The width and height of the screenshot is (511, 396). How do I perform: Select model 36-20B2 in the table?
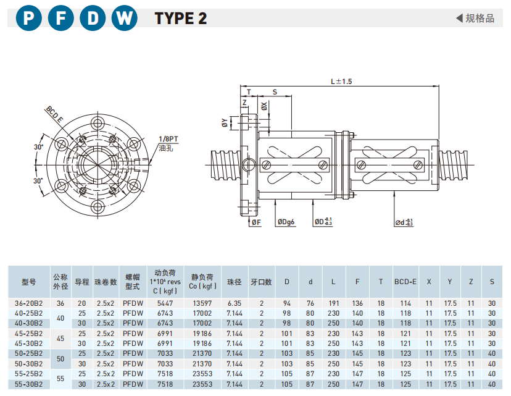[x=28, y=303]
